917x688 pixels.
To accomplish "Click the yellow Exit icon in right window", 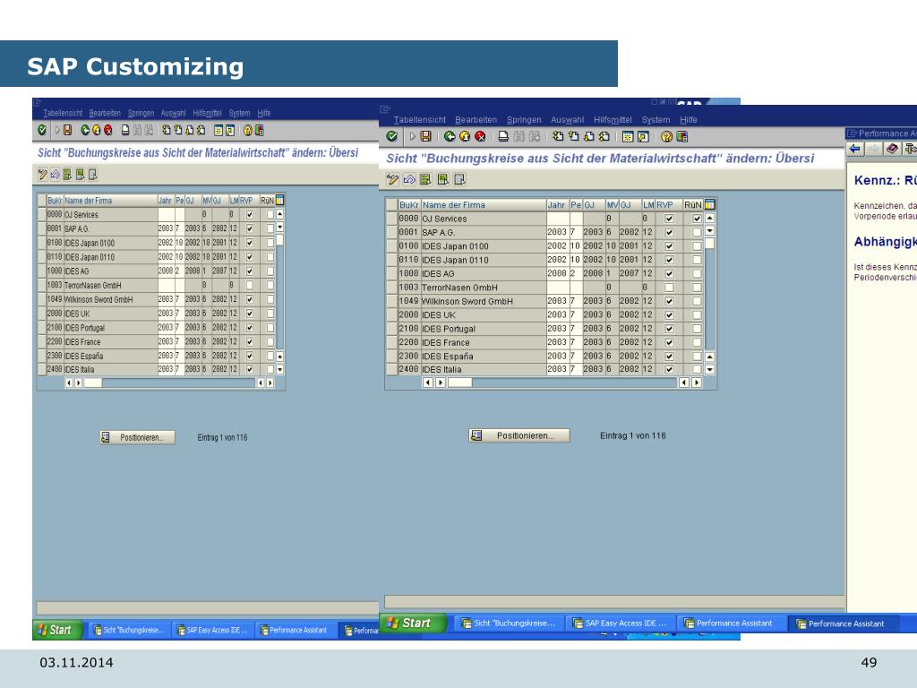I will tap(465, 136).
